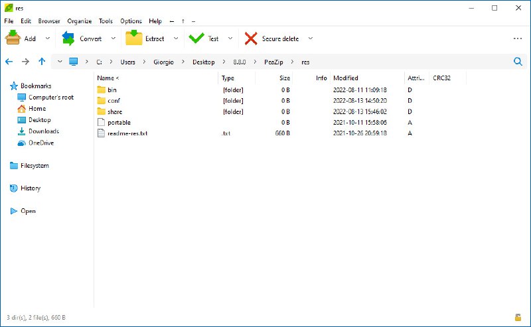Click the computer icon in the address bar

[x=73, y=62]
